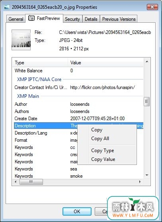Switch to the General tab
The image size is (162, 222).
pos(16,19)
